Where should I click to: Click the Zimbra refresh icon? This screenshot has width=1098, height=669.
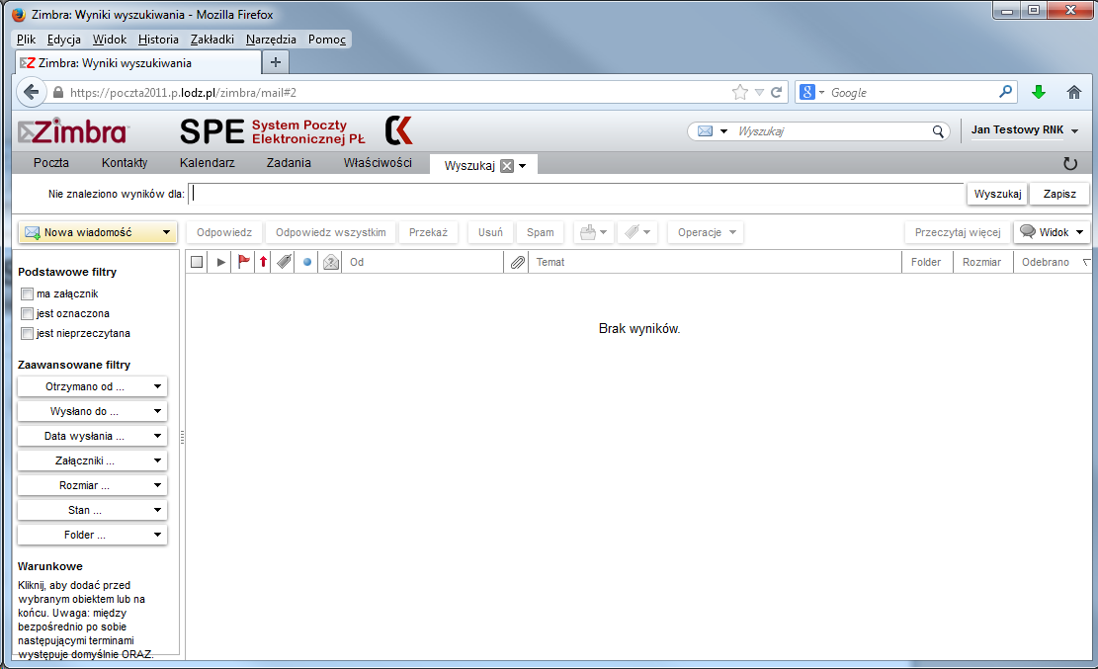click(1069, 164)
